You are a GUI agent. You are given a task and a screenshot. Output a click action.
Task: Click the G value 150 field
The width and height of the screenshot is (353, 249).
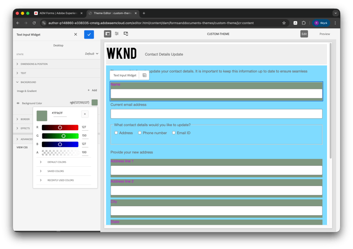click(85, 135)
